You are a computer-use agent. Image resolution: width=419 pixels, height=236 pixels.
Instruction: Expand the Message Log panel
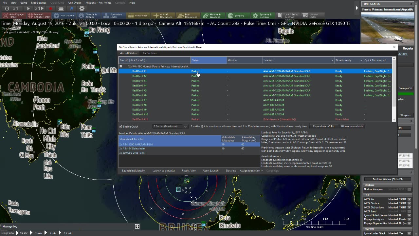pyautogui.click(x=137, y=226)
